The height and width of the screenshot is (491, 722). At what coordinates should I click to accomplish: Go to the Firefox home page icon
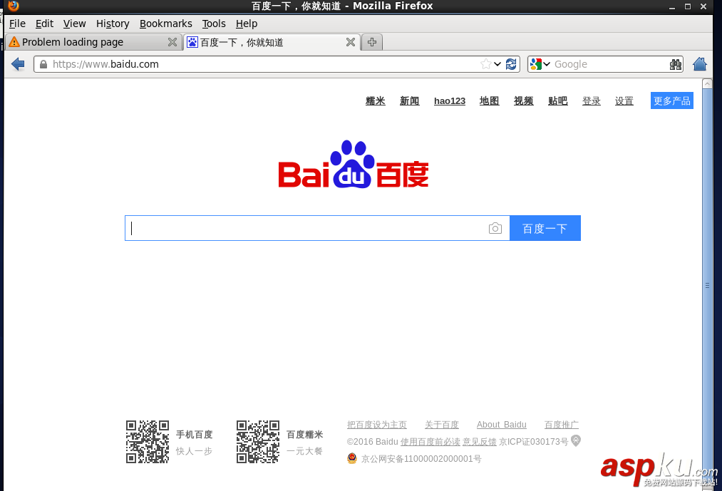pyautogui.click(x=699, y=64)
